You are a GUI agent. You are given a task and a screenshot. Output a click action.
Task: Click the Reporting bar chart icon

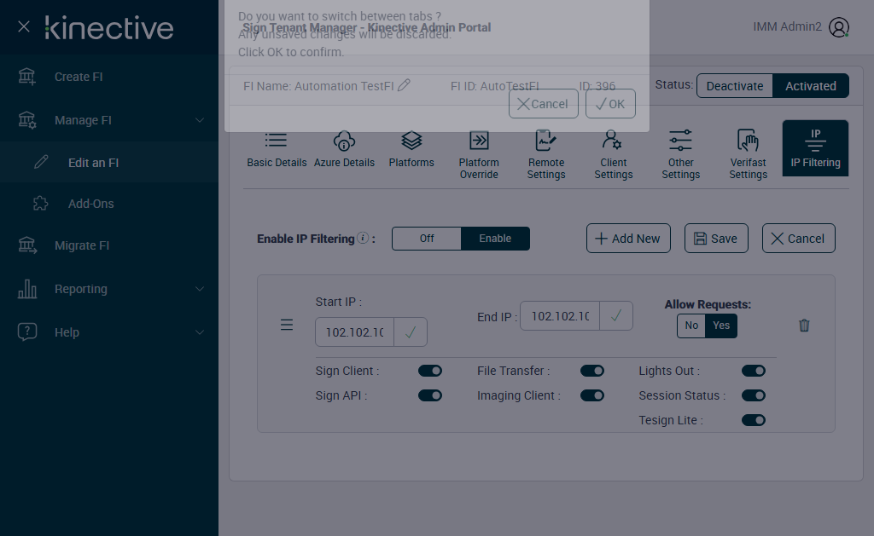coord(26,289)
